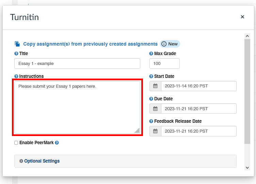Click the help icon beside Title
Viewport: 256px width, 184px height.
16,53
